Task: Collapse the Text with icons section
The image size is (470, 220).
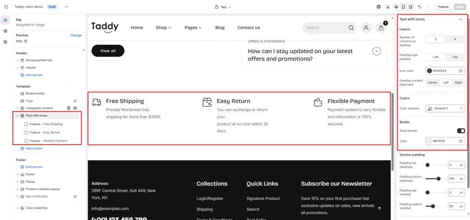Action: [x=17, y=116]
